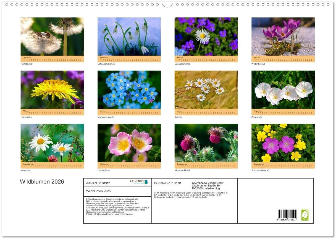Select the Wilder Krokus photo
This screenshot has width=336, height=239.
click(x=283, y=37)
